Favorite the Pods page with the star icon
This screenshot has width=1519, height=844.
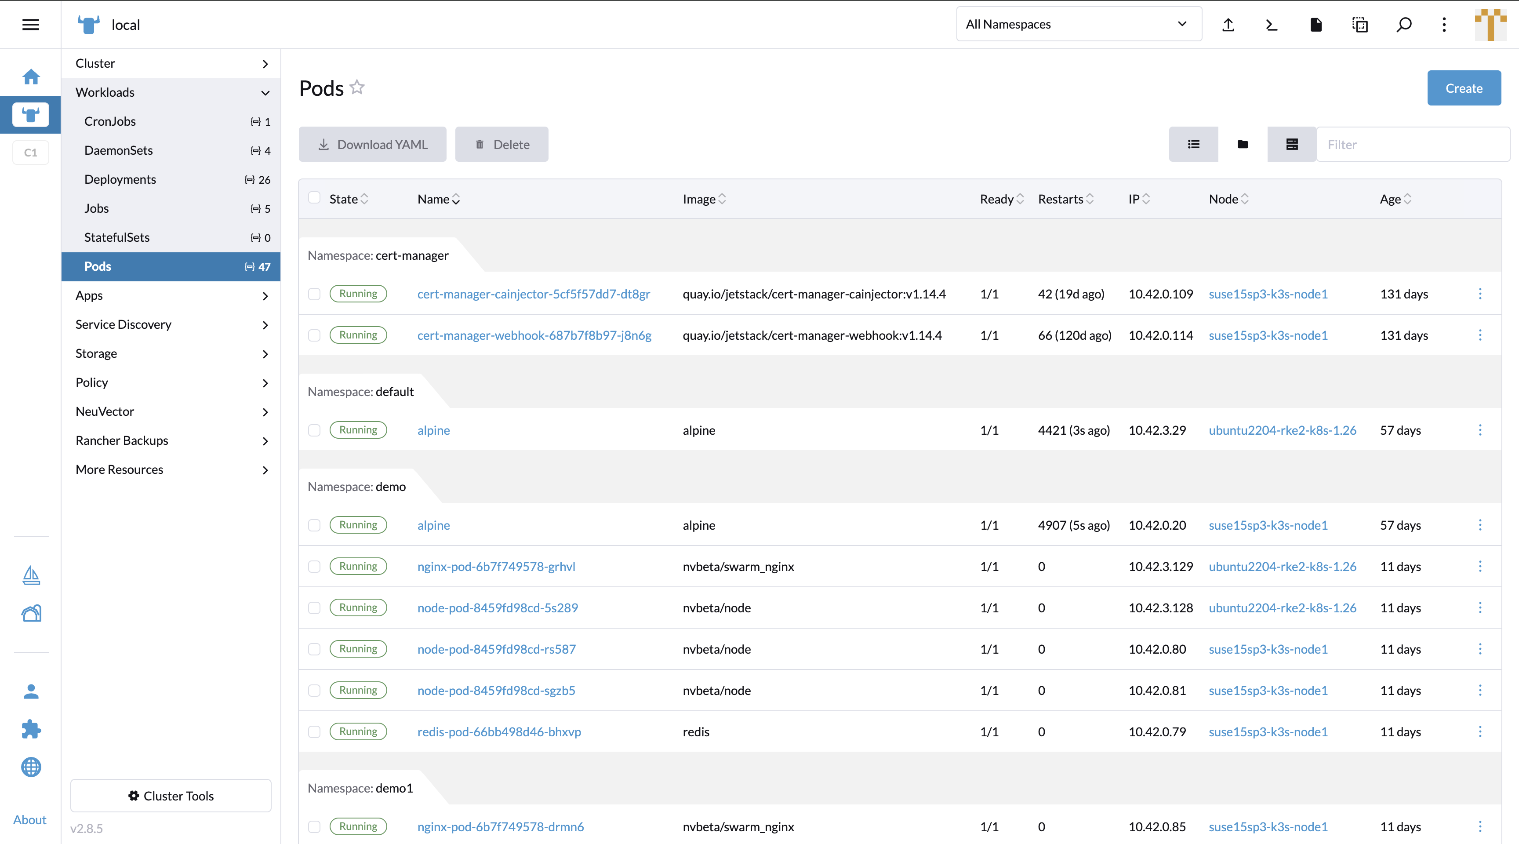pyautogui.click(x=357, y=87)
